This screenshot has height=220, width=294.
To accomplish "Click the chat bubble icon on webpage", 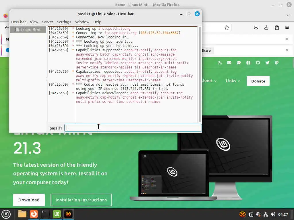I will pyautogui.click(x=239, y=63).
